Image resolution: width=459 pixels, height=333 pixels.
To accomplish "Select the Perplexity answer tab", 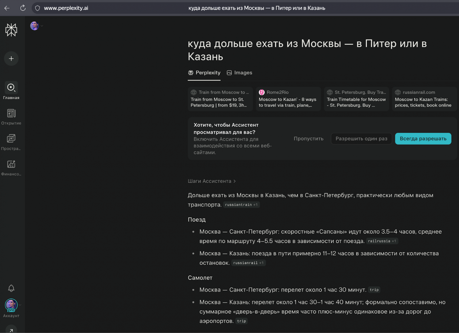I will tap(204, 73).
